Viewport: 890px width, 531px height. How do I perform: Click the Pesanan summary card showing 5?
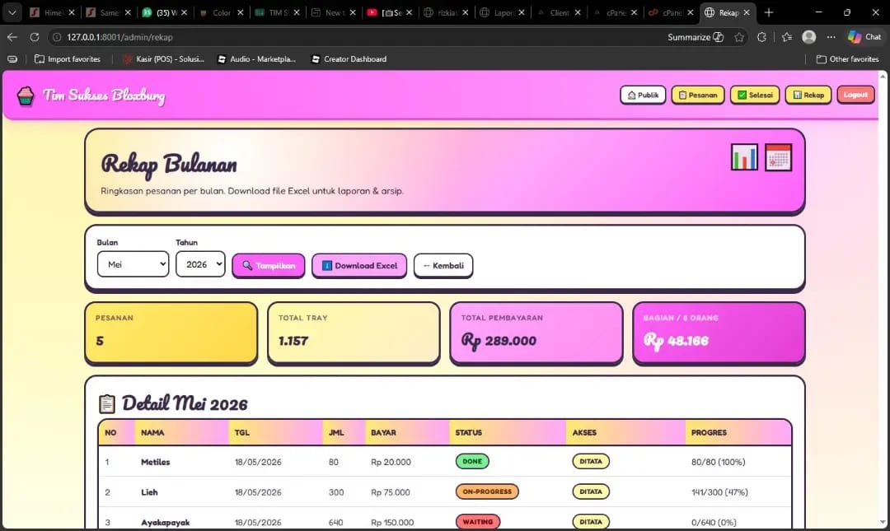171,333
